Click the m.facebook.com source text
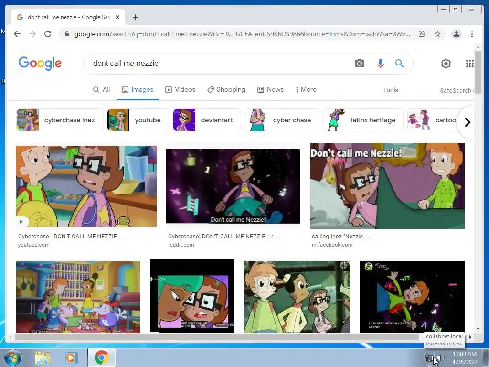 coord(332,245)
